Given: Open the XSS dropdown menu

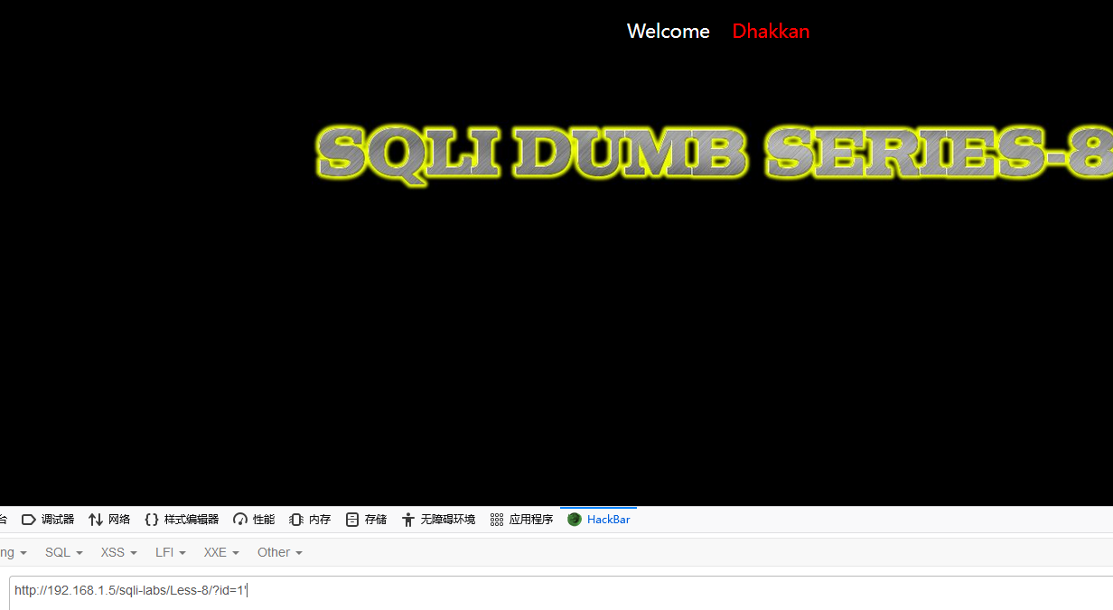Looking at the screenshot, I should coord(118,552).
